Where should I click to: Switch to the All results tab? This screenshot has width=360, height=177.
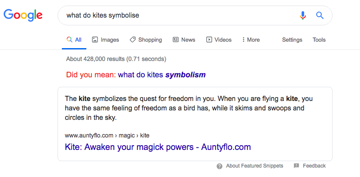(x=74, y=40)
